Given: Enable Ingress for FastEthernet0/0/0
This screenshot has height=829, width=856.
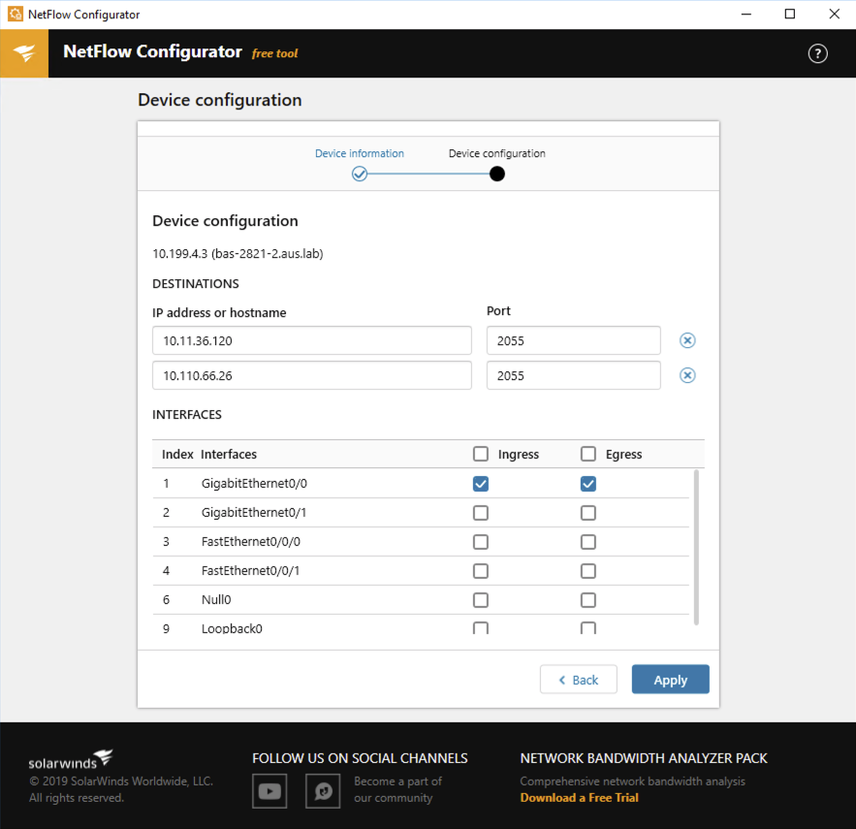Looking at the screenshot, I should 481,542.
